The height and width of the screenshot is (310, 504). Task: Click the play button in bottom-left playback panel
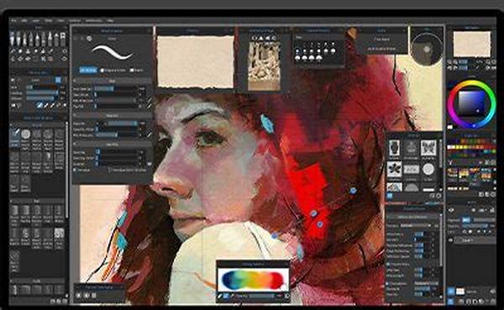(x=87, y=296)
